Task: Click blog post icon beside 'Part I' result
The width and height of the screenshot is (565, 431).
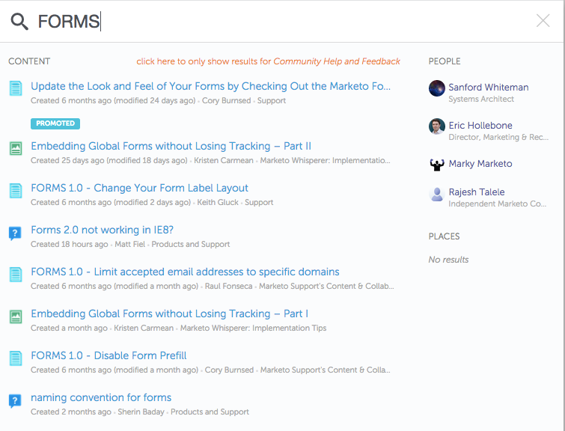Action: point(16,317)
